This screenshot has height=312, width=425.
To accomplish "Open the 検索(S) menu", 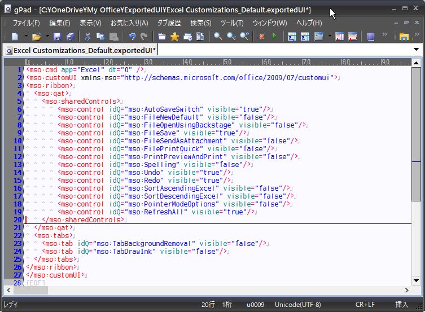I will point(200,23).
